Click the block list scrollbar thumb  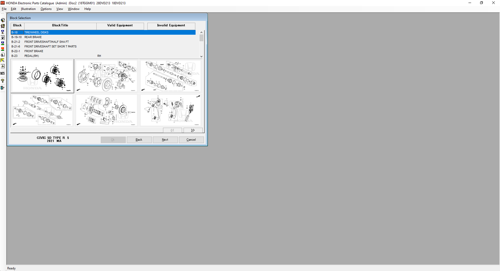pyautogui.click(x=201, y=38)
